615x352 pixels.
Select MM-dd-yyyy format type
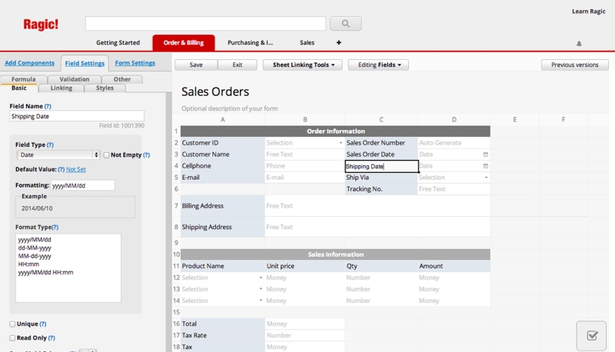click(x=35, y=257)
